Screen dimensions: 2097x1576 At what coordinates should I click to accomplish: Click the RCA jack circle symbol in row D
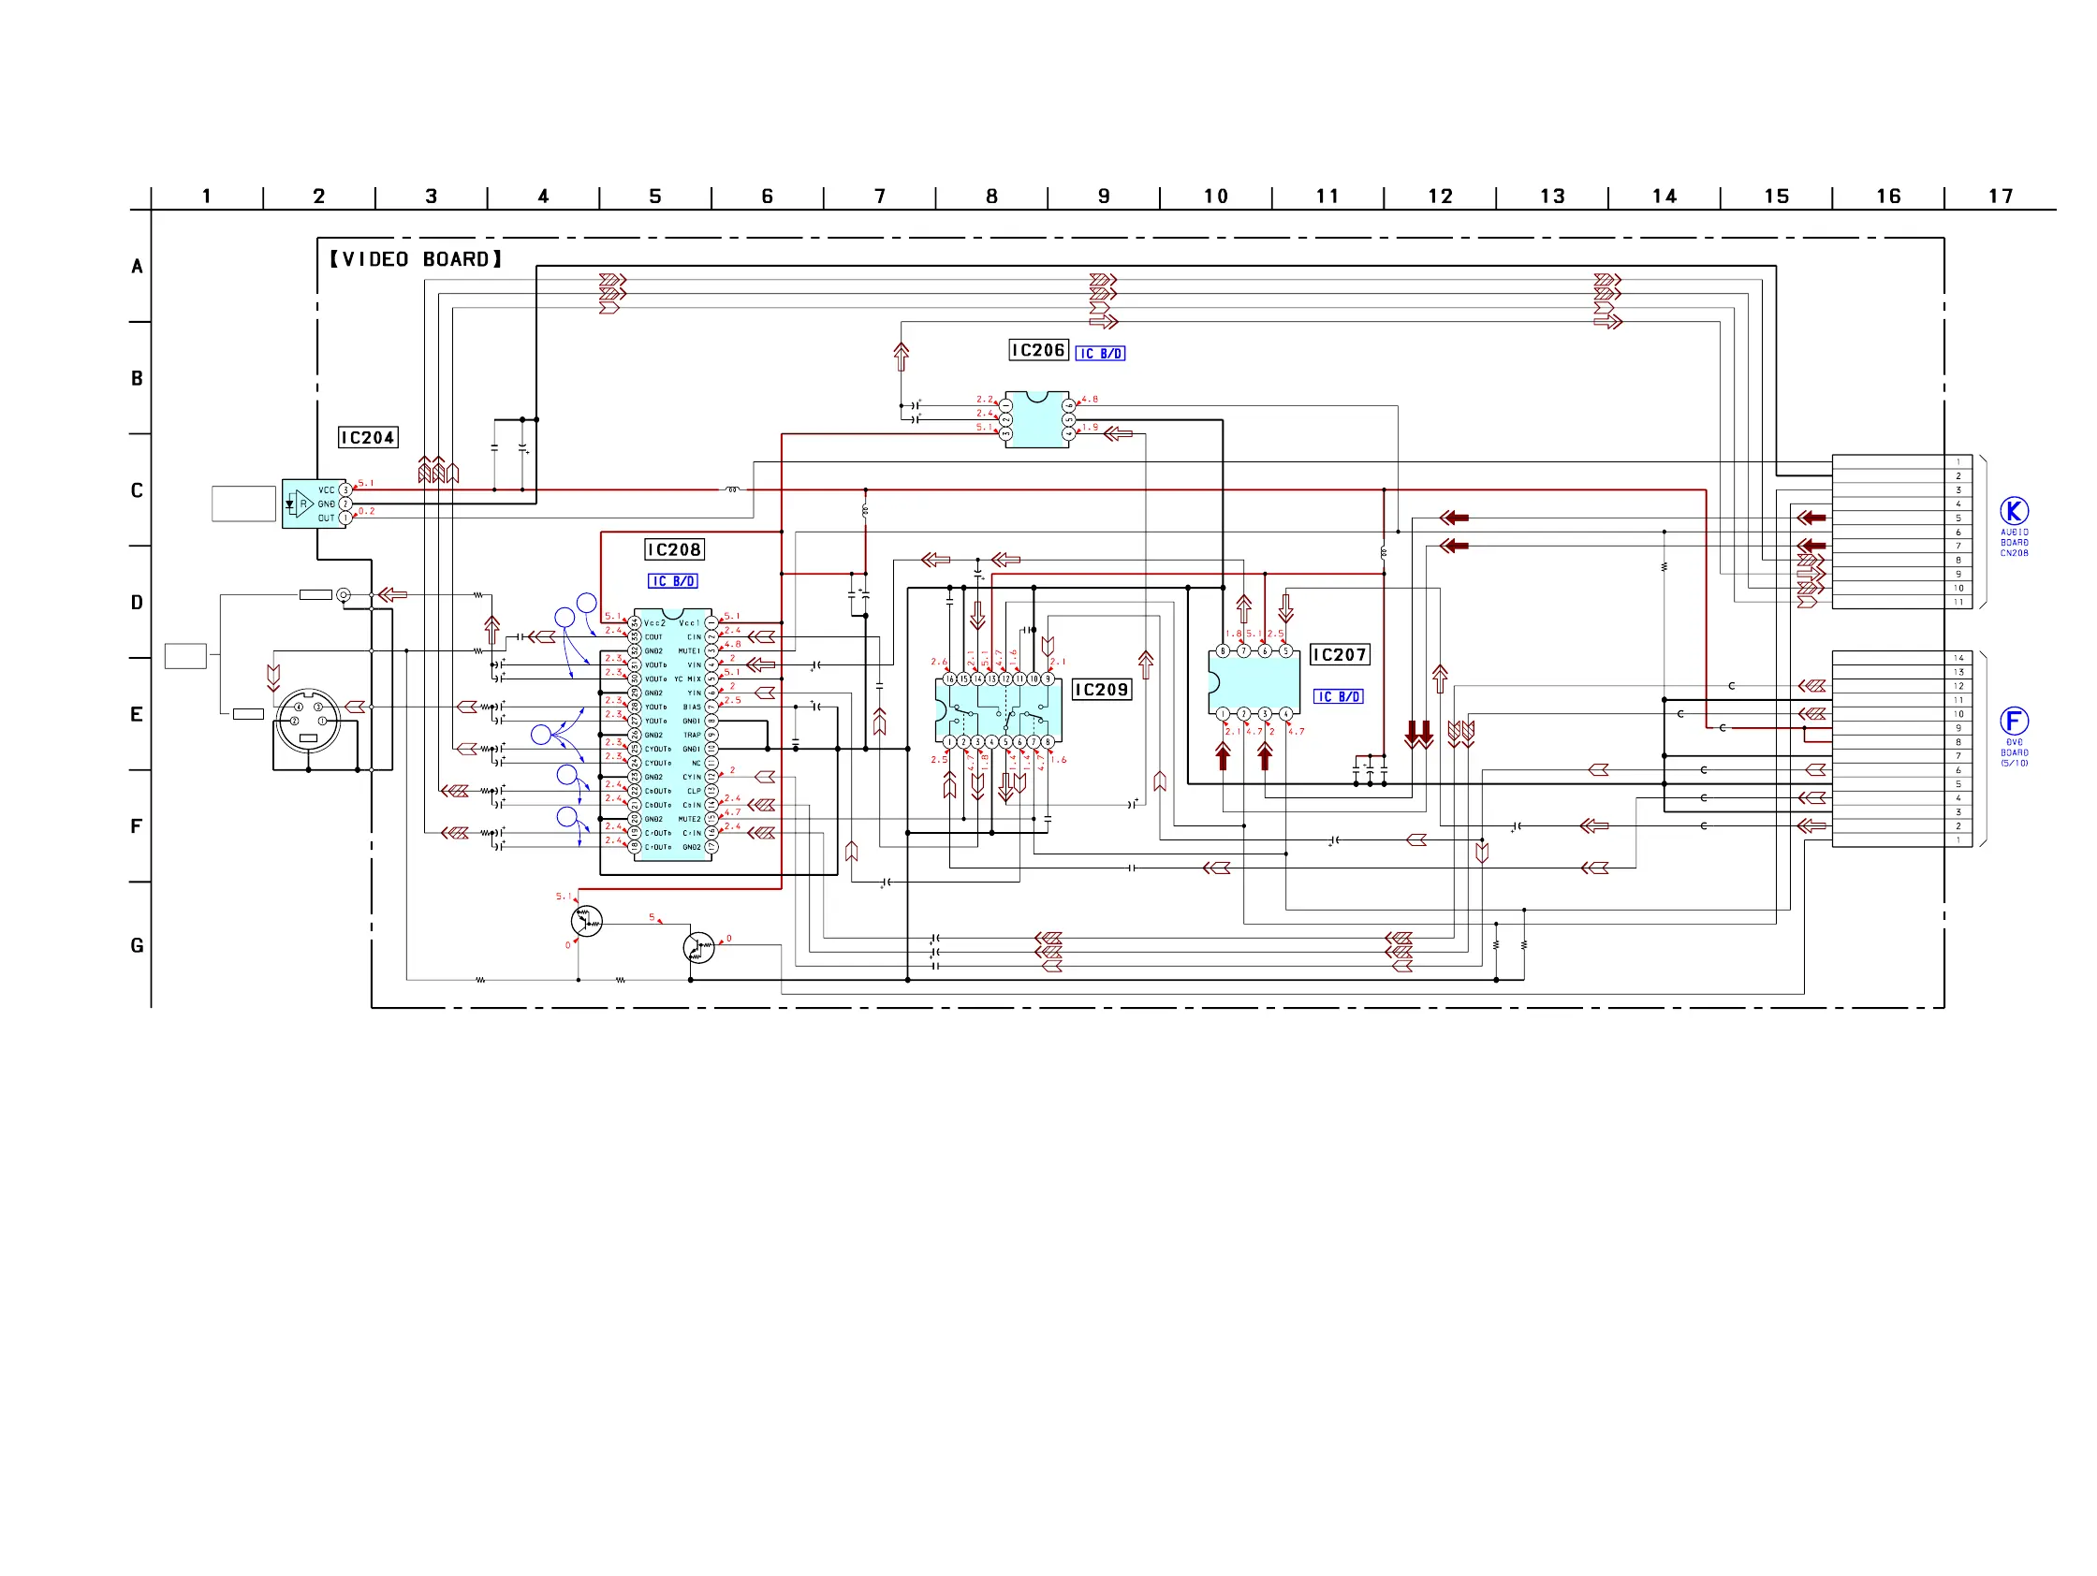coord(344,595)
